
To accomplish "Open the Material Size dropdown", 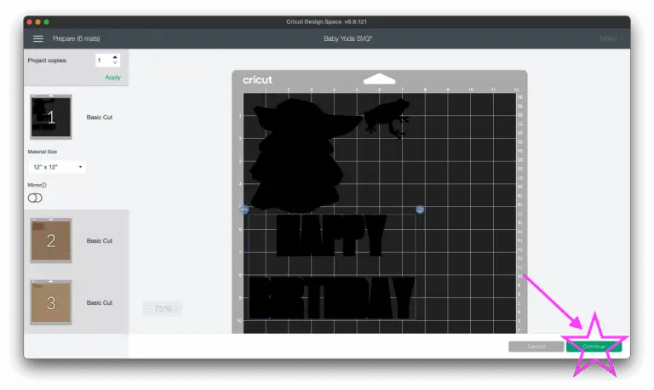I will [57, 167].
